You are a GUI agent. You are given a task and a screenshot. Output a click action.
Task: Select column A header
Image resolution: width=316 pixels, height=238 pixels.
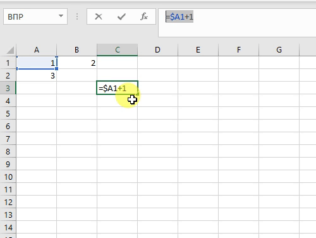point(37,50)
